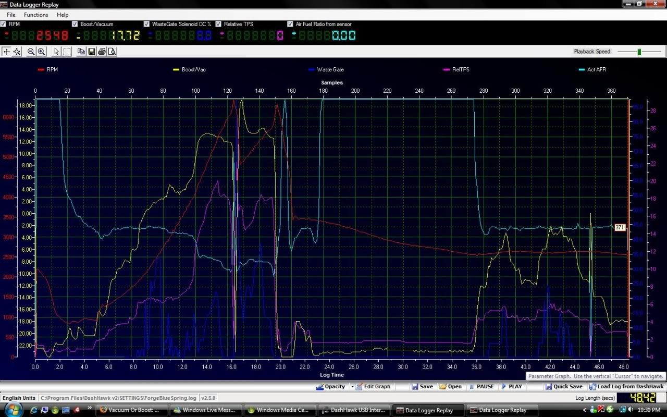The image size is (667, 417).
Task: Click the RPM legend entry
Action: (47, 69)
